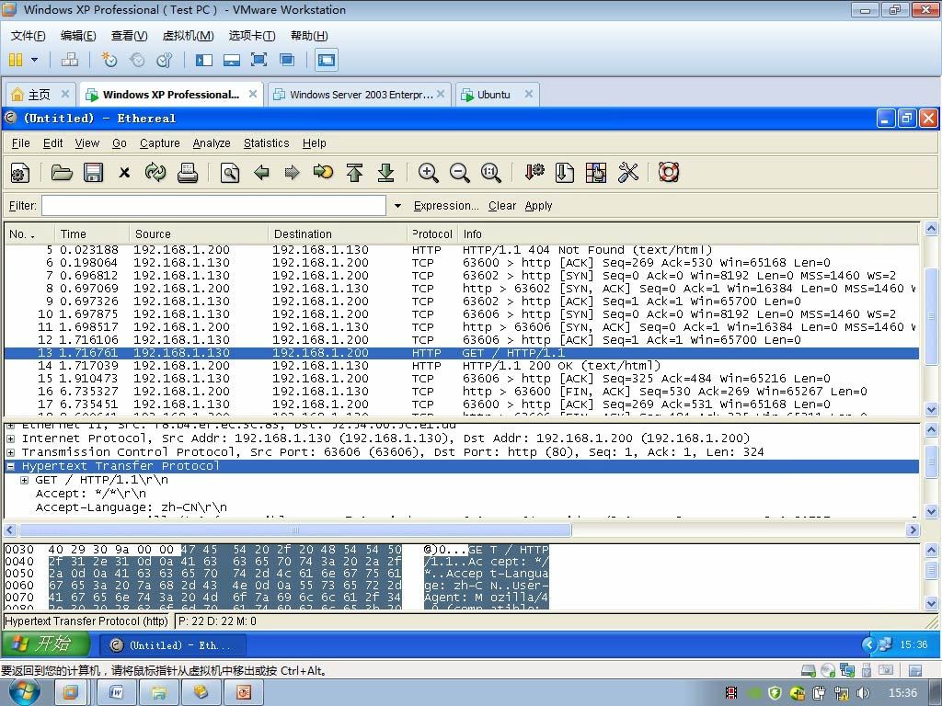Click the 开始 Start button in XP
Viewport: 942px width, 706px height.
(46, 644)
